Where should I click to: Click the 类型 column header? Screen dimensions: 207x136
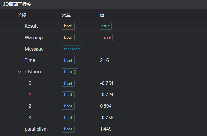66,15
